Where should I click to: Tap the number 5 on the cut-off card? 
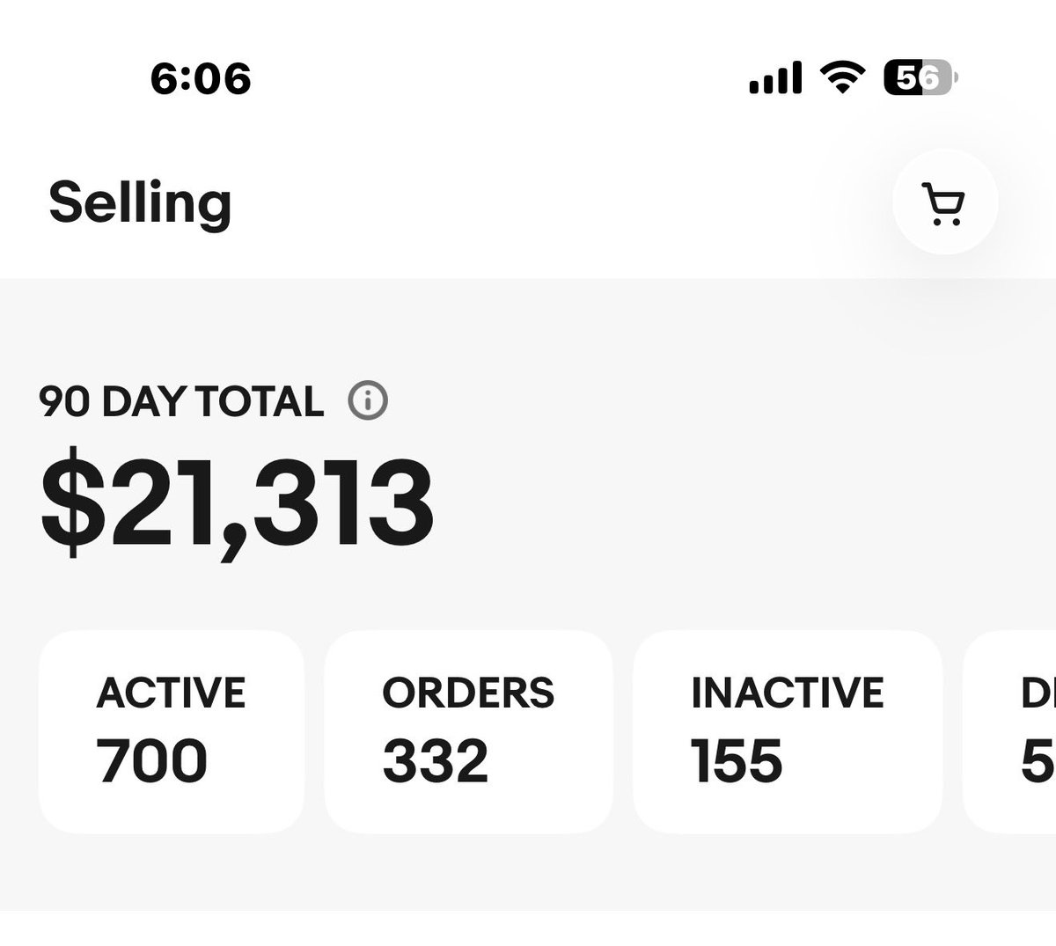pyautogui.click(x=1038, y=761)
